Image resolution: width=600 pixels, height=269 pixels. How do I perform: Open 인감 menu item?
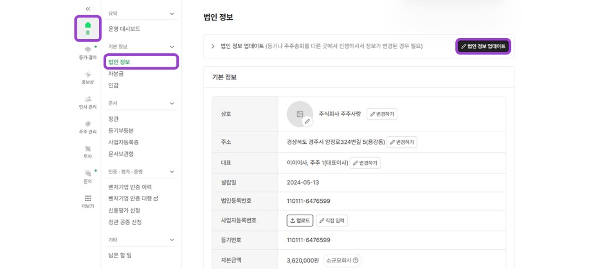(113, 85)
